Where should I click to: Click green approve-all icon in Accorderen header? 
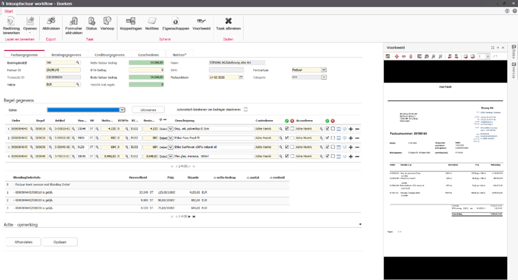(x=328, y=121)
